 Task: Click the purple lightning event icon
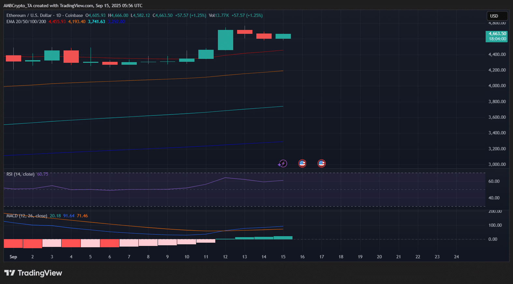[283, 163]
